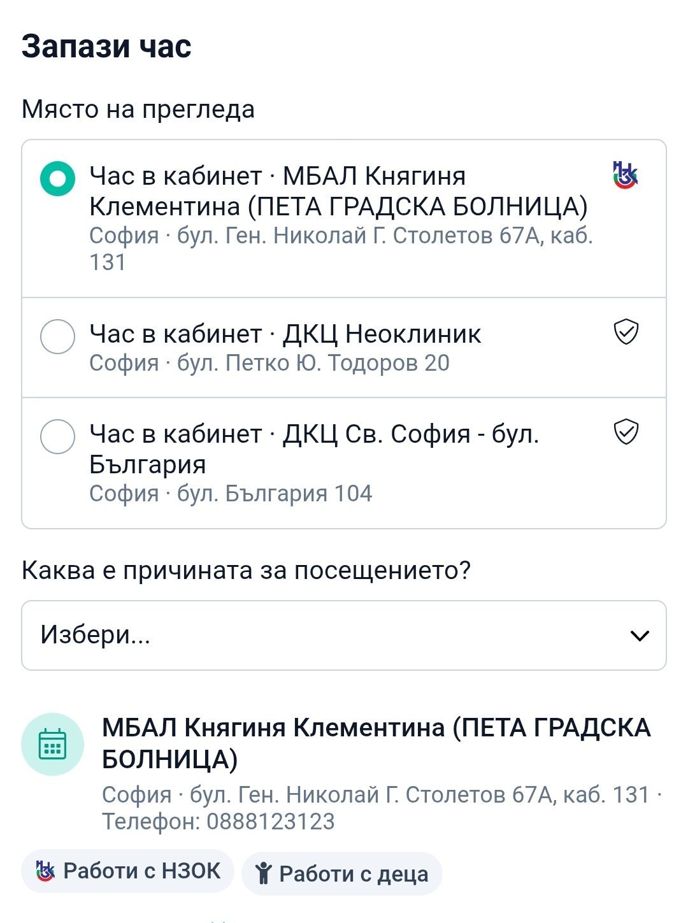
Task: Tap the Работи с деца badge text
Action: [x=354, y=873]
